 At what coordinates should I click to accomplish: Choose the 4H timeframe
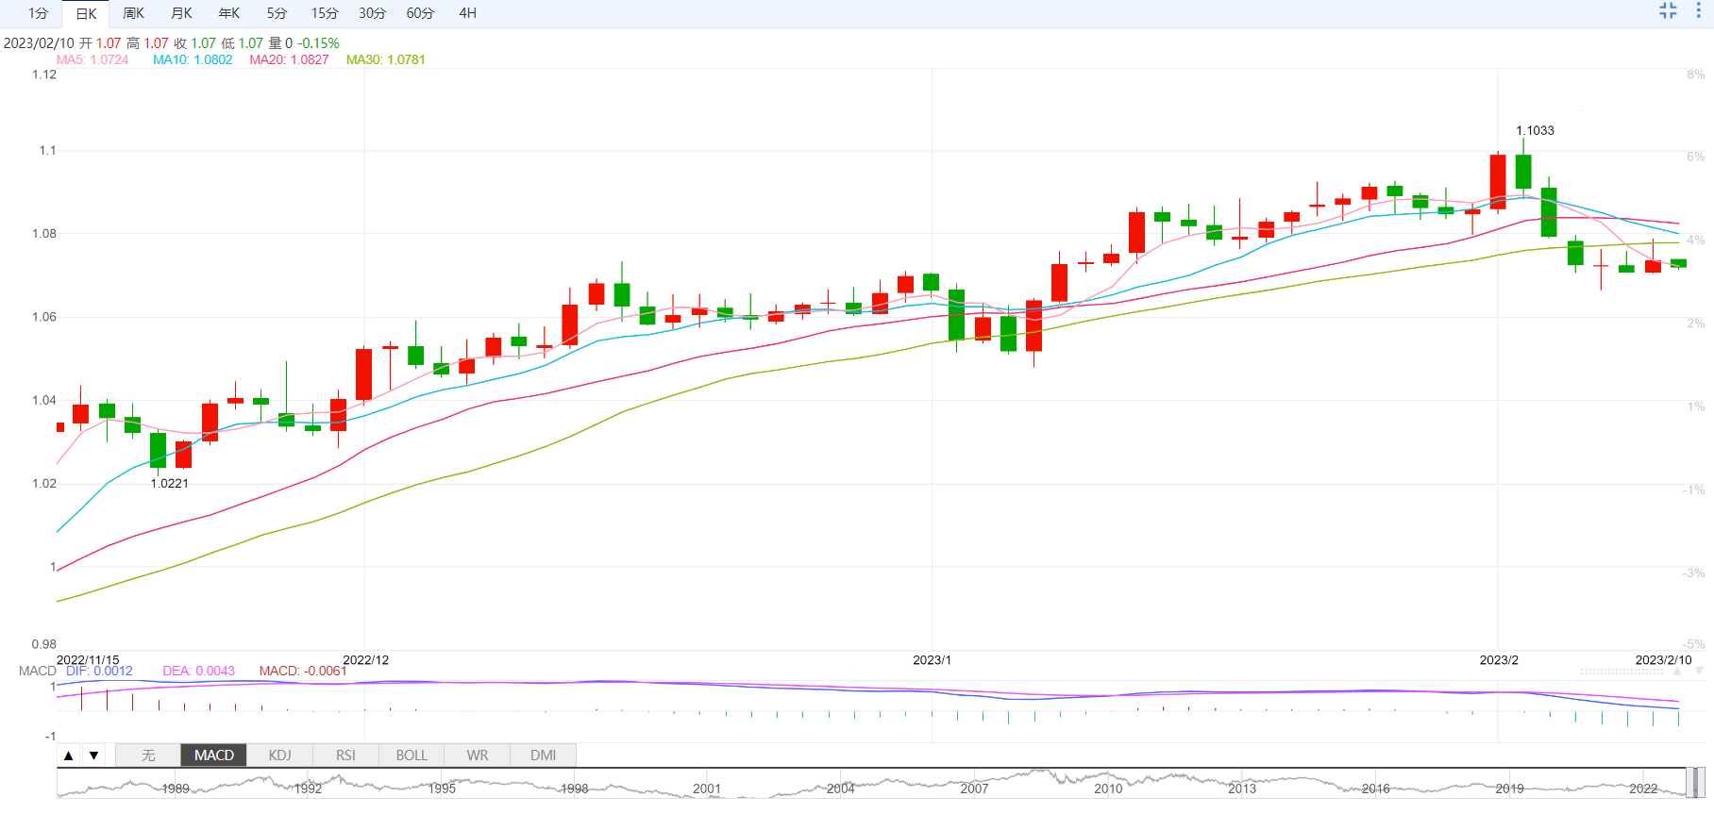click(x=467, y=13)
